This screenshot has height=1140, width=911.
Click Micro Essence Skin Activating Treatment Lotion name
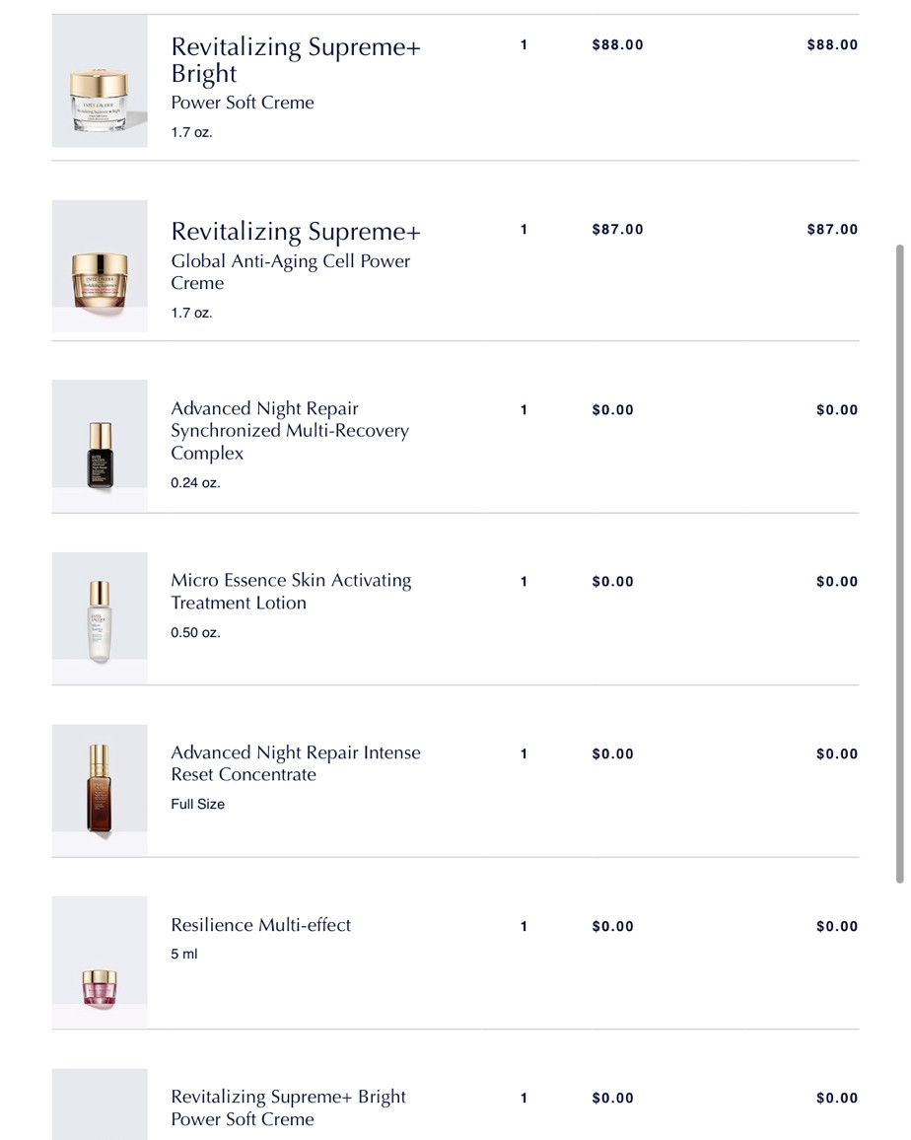[x=291, y=592]
